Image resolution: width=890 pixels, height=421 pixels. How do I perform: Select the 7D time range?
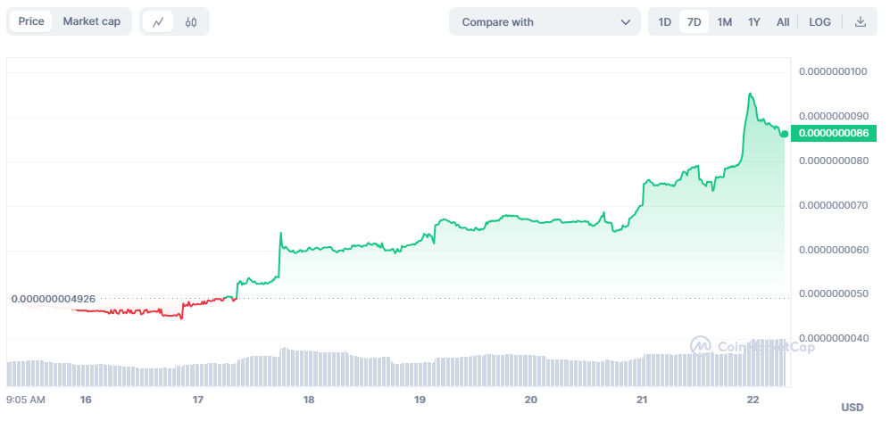click(x=694, y=22)
